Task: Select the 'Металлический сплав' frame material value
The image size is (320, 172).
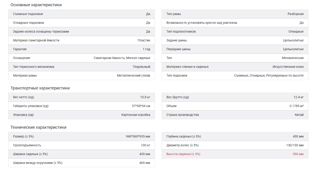Action: (x=134, y=76)
